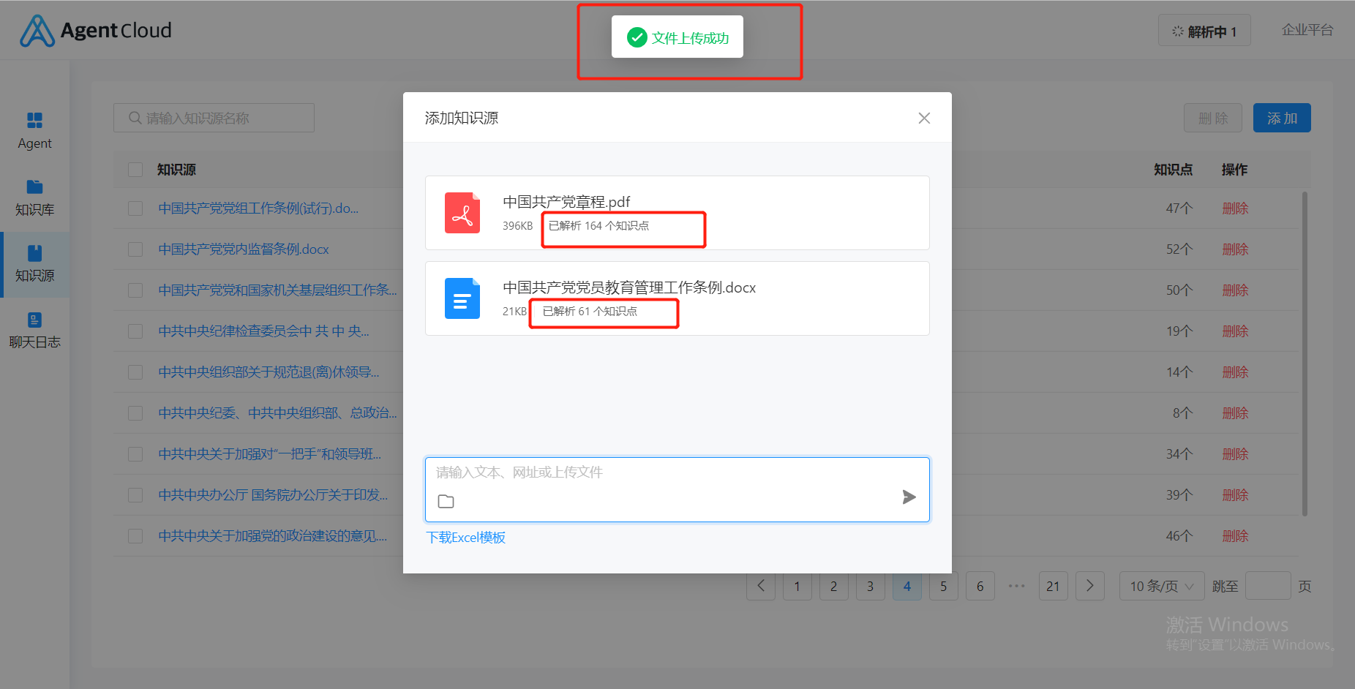1355x689 pixels.
Task: Select current page 4
Action: pos(907,586)
